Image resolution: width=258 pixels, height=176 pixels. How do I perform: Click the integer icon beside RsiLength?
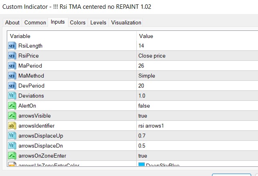[12, 46]
